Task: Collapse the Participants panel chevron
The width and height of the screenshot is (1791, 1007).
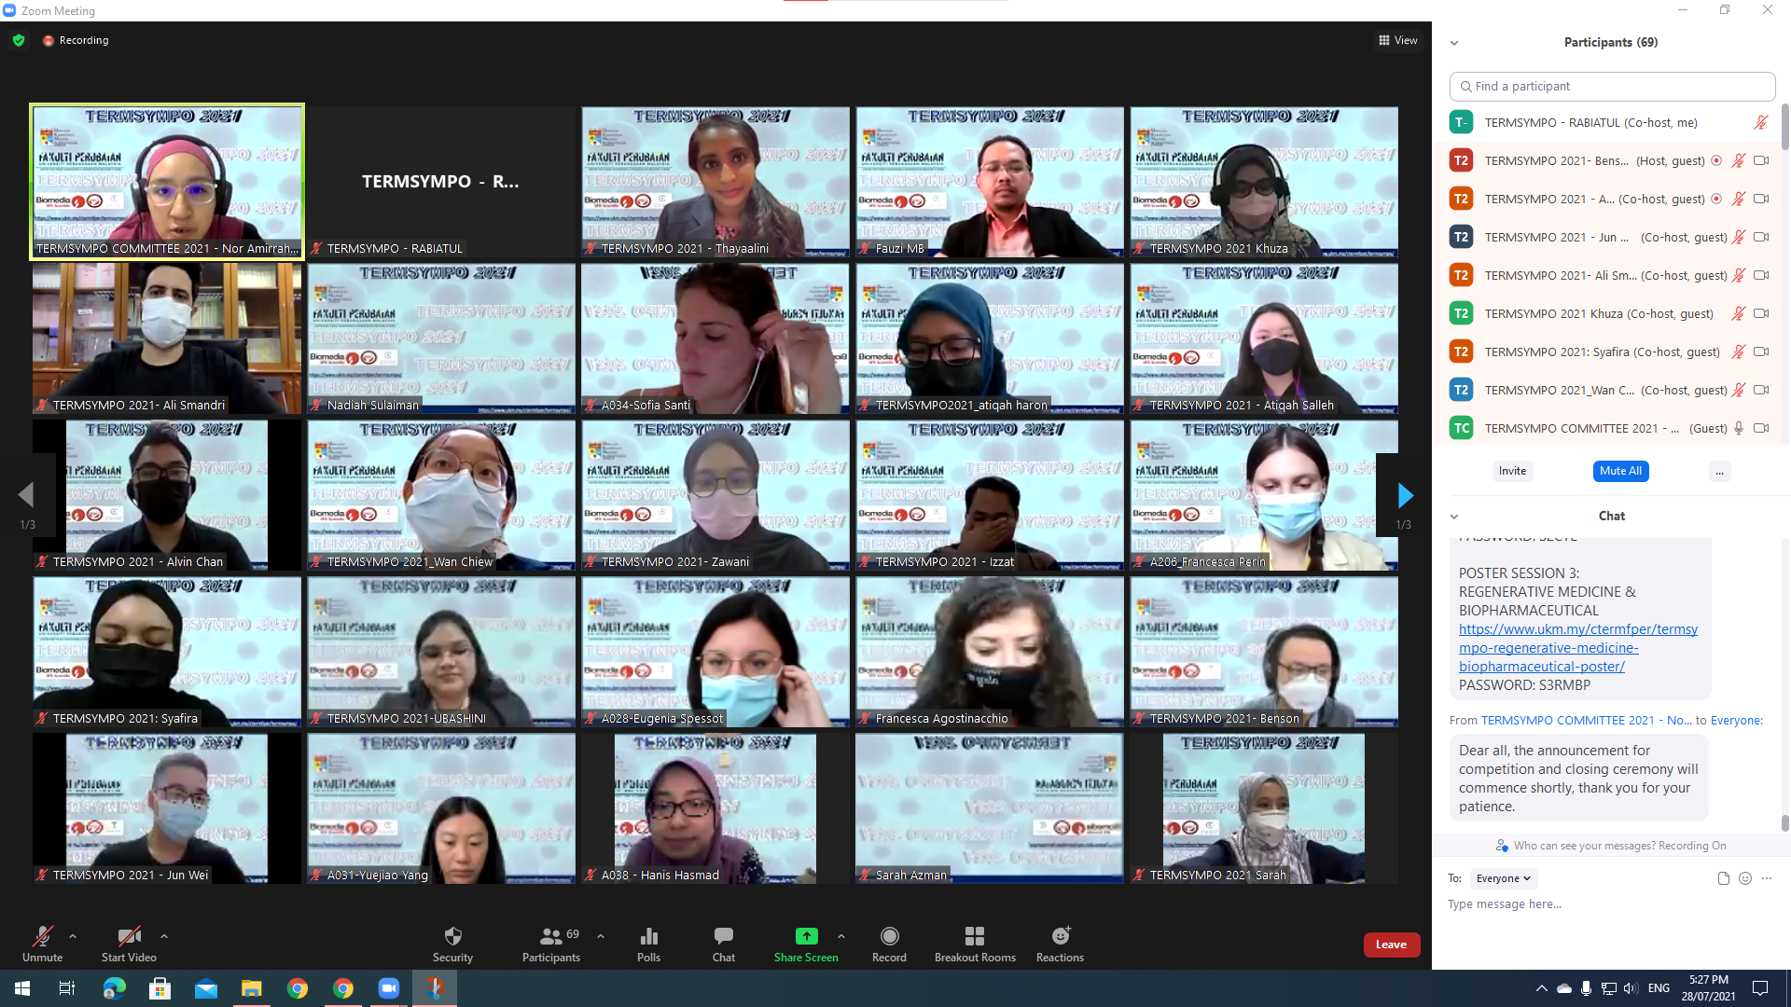Action: point(1453,43)
